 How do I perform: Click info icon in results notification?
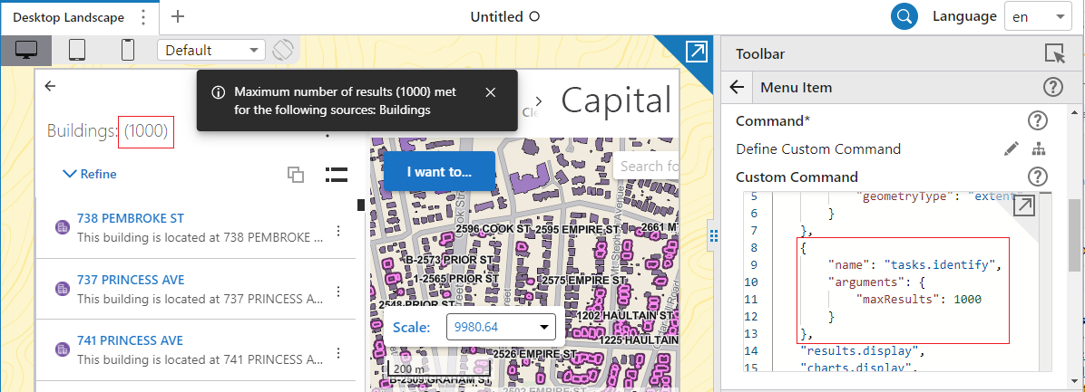218,92
